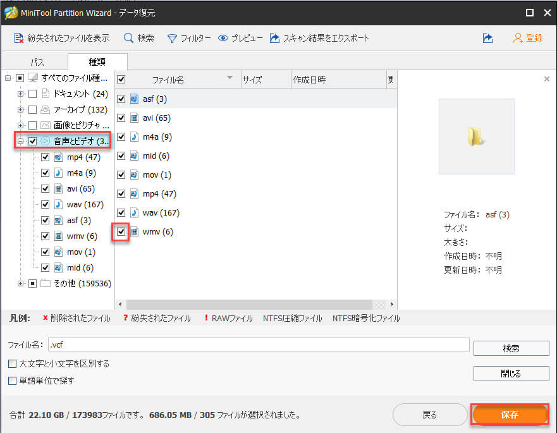This screenshot has height=433, width=557.
Task: Click the share/export icon near 登録
Action: coord(487,38)
